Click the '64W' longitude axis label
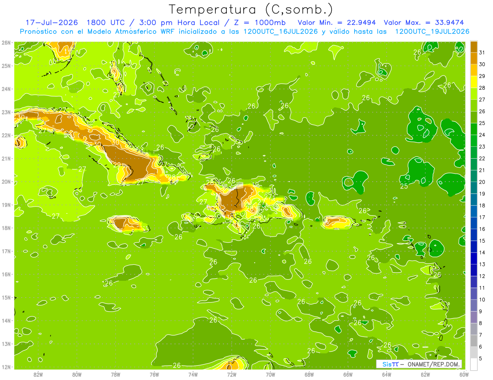The image size is (493, 380). coord(387,374)
